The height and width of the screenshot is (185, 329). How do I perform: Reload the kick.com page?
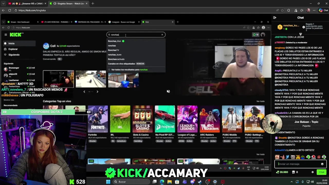coord(10,10)
